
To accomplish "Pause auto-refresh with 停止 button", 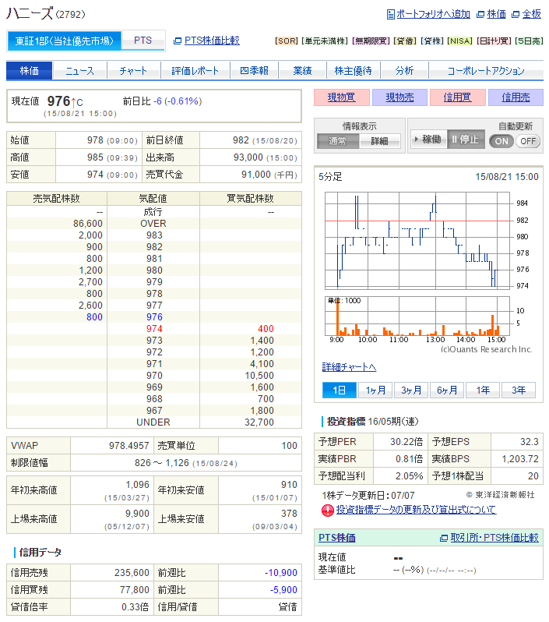I will click(x=466, y=140).
